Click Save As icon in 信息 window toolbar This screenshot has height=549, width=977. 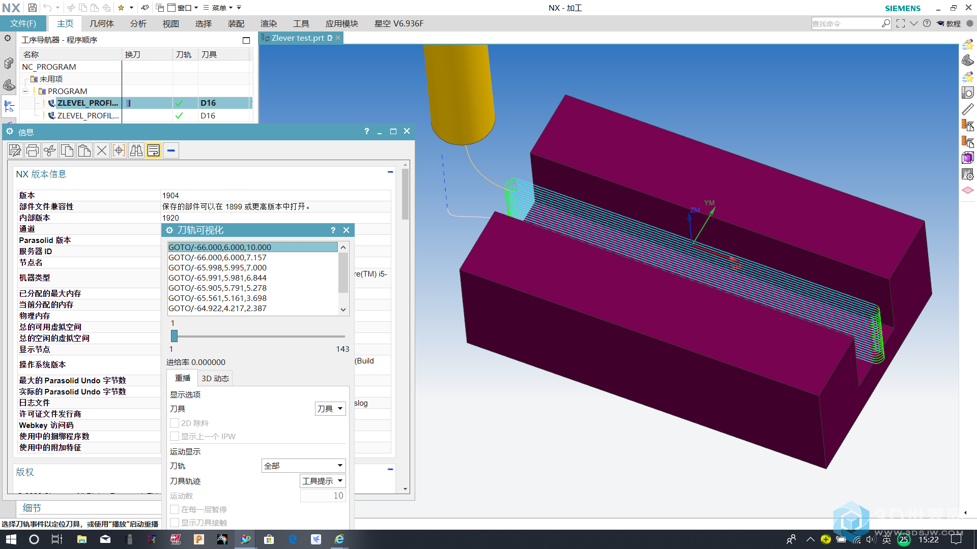[15, 150]
